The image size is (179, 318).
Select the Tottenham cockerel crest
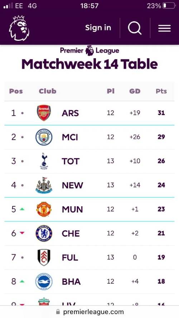44,161
